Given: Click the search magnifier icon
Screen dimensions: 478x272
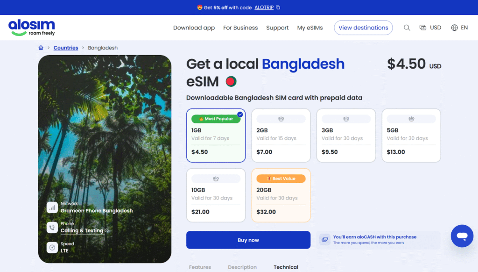Looking at the screenshot, I should pos(407,28).
